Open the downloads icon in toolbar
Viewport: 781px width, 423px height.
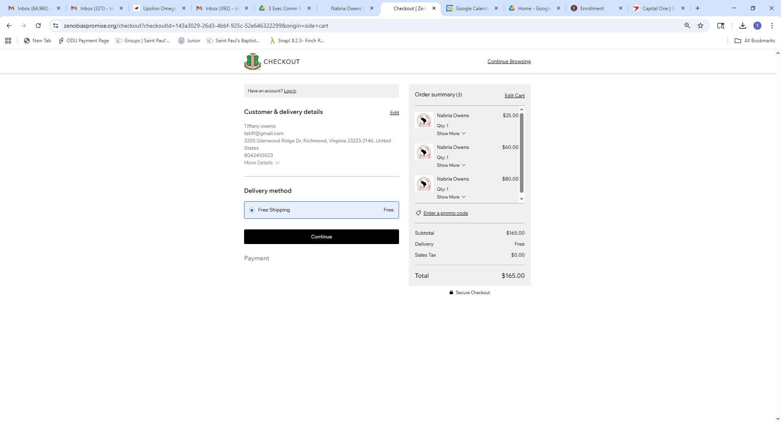tap(742, 26)
